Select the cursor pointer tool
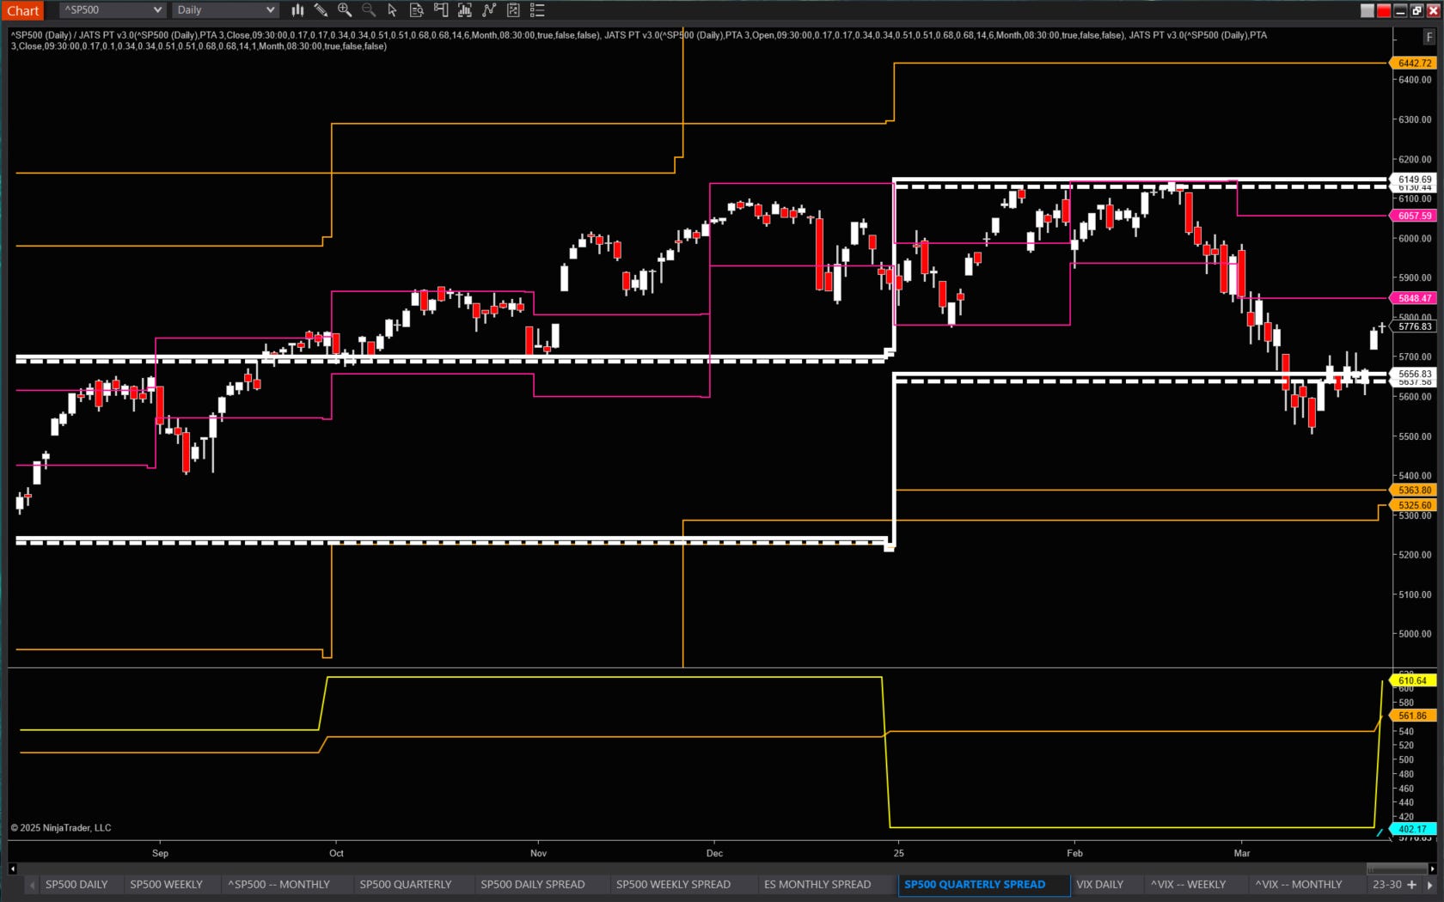Screen dimensions: 1444x902 393,9
